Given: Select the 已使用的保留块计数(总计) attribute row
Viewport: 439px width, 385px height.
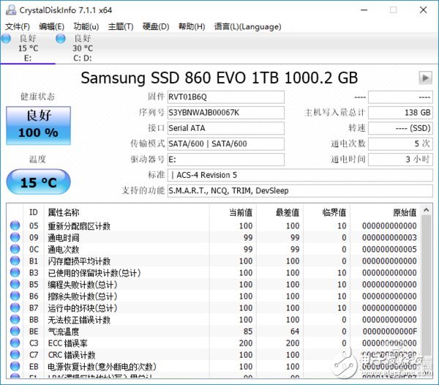Looking at the screenshot, I should pos(214,273).
